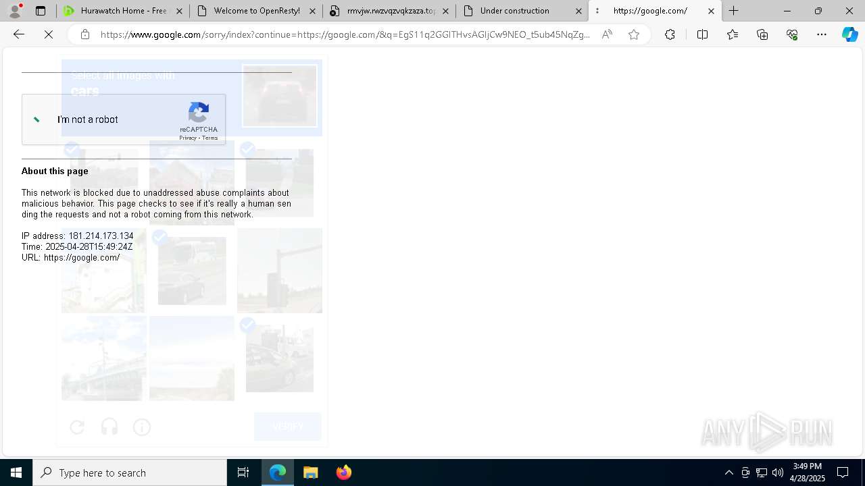Viewport: 865px width, 486px height.
Task: Close the rmvjw.rwzvqzvqkzaza tab
Action: pyautogui.click(x=445, y=11)
